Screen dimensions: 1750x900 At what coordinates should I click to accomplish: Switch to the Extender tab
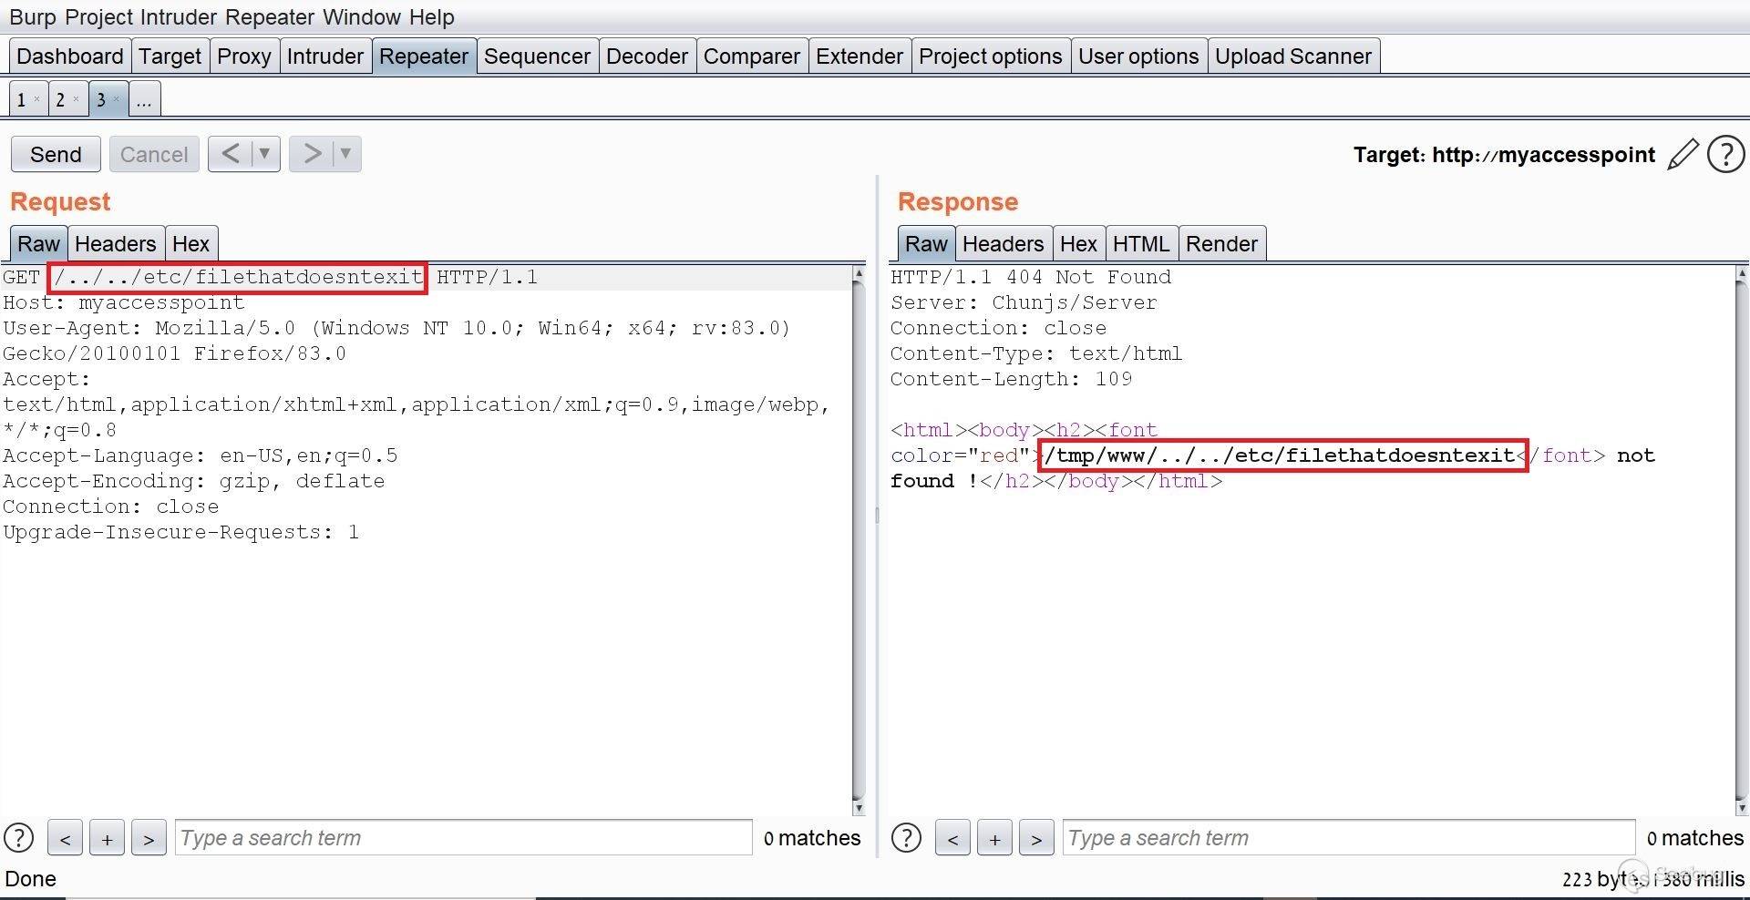point(860,56)
